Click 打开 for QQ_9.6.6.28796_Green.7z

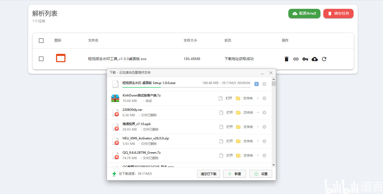pyautogui.click(x=226, y=156)
